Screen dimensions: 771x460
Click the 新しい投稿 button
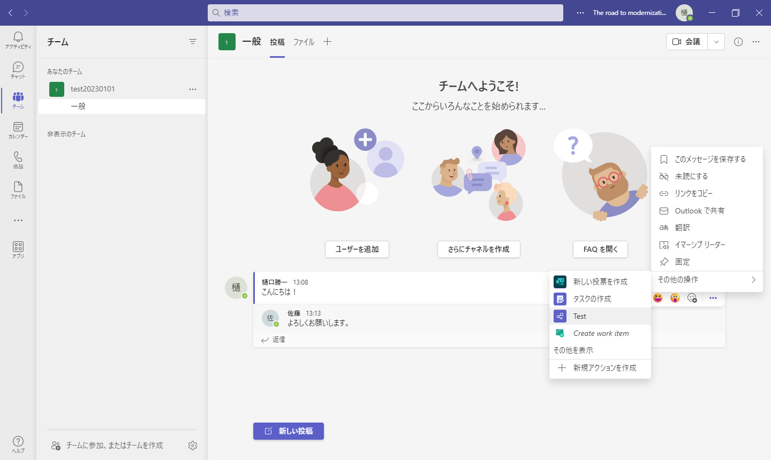point(288,431)
